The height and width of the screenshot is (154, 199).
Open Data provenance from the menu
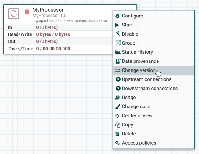154,61
